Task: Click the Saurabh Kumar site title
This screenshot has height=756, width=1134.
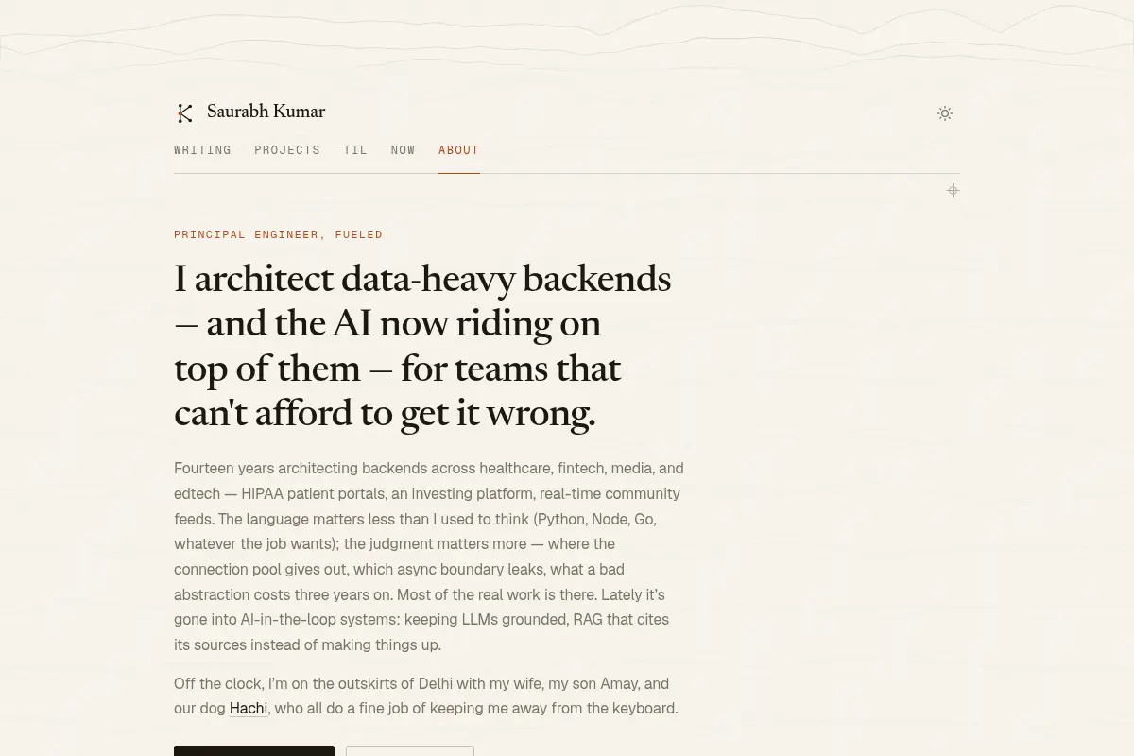Action: click(266, 112)
